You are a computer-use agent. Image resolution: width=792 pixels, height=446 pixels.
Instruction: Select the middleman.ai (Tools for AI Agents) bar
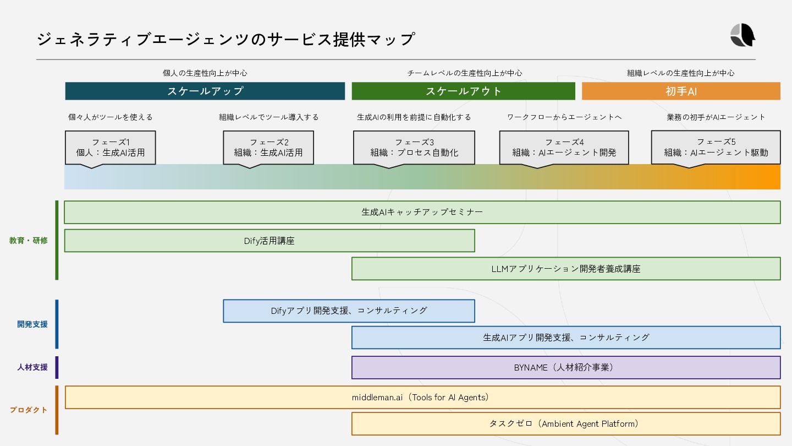(x=422, y=397)
